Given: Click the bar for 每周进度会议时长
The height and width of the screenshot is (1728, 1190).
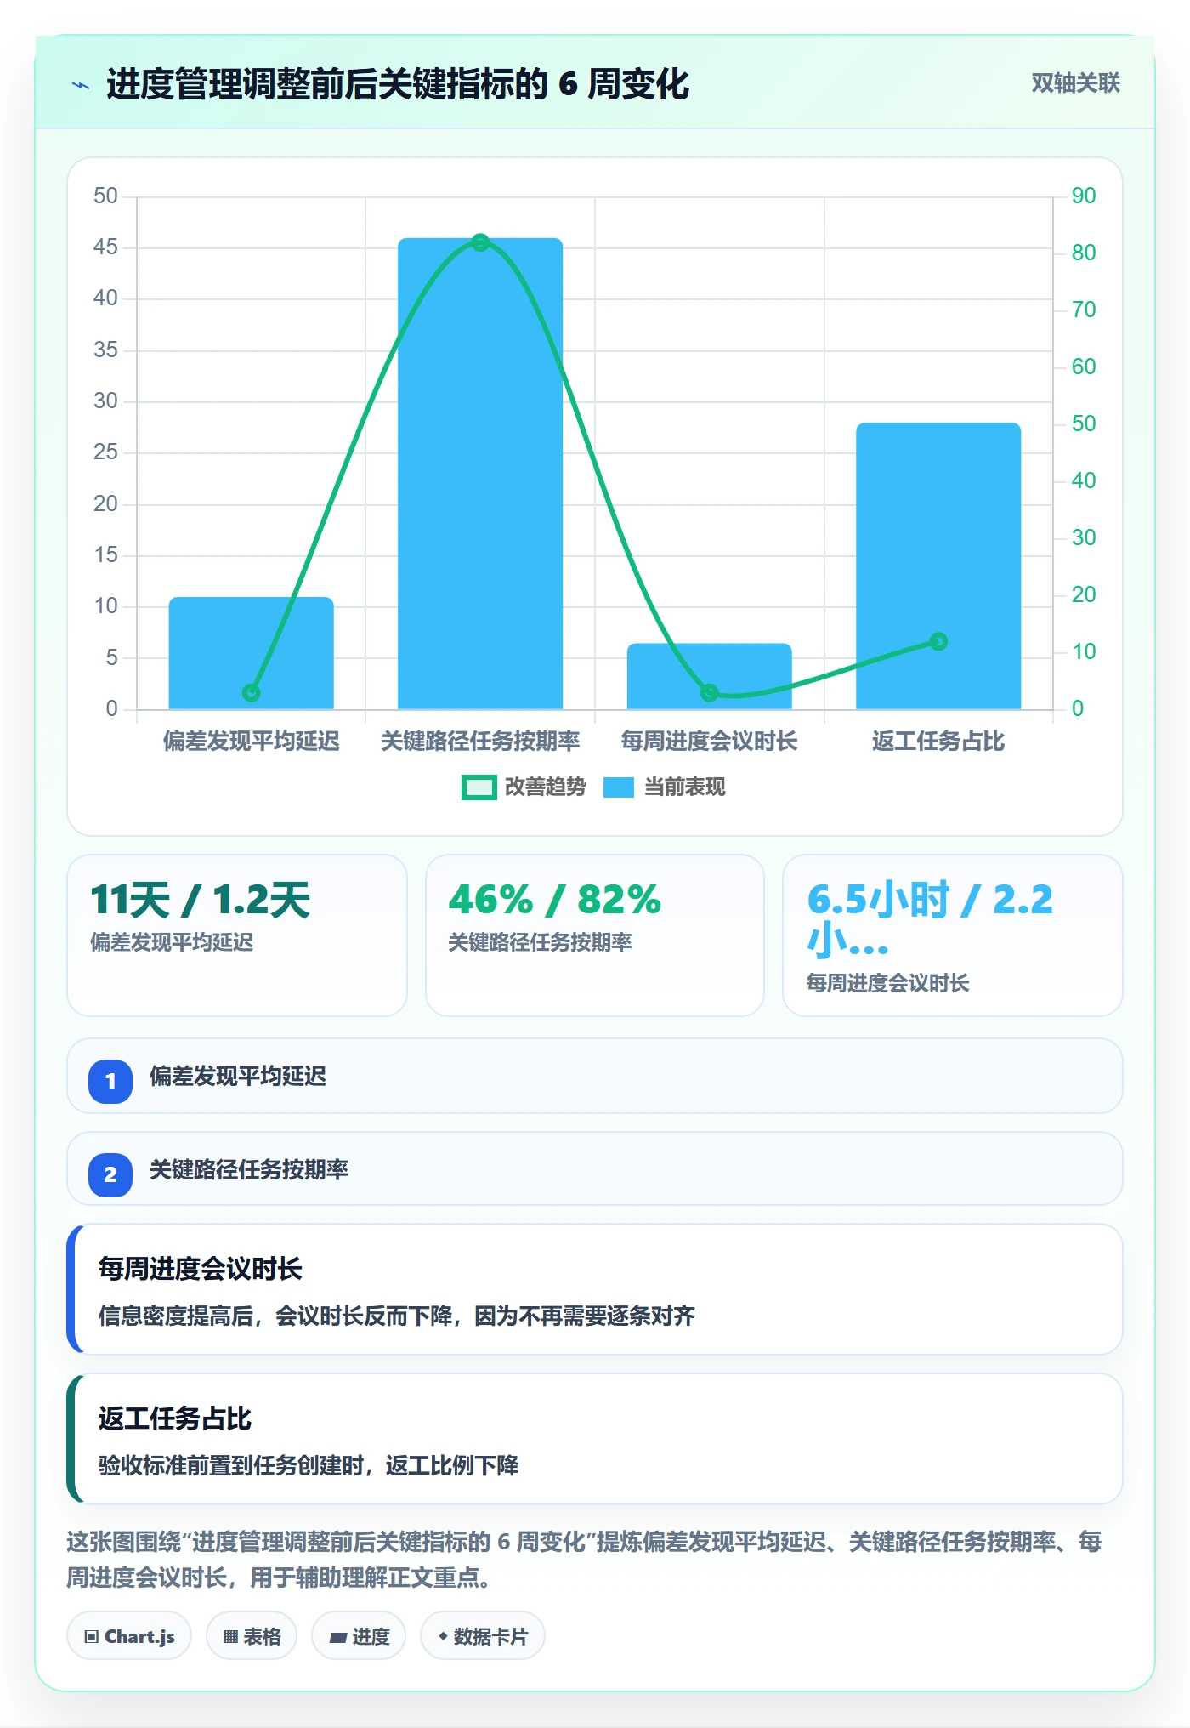Looking at the screenshot, I should (x=710, y=676).
